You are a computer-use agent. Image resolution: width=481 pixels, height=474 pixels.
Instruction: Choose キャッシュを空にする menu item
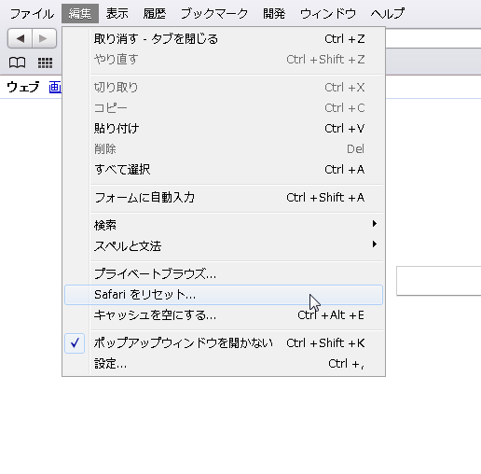[224, 315]
